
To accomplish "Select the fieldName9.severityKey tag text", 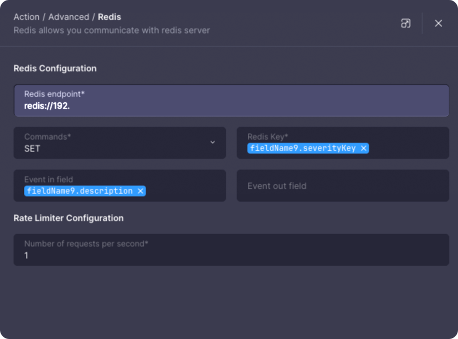I will [x=303, y=149].
